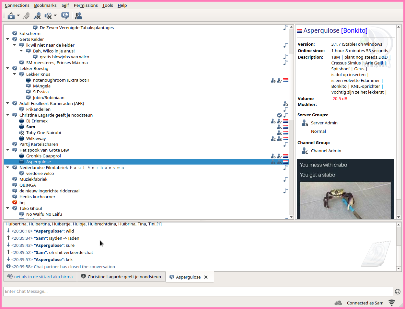This screenshot has height=309, width=405.
Task: Click the network connection status icon
Action: pyautogui.click(x=392, y=303)
